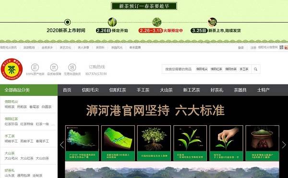Viewport: 288px width, 178px height.
Task: Open sidebar 手工茶 category heading
Action: coord(10,136)
